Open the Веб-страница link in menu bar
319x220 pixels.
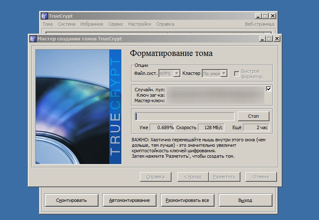(x=259, y=24)
